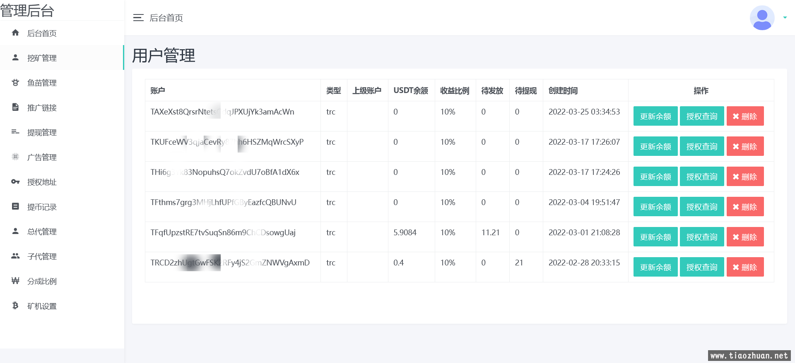Click the fish fry management bug icon
The height and width of the screenshot is (363, 795).
pos(15,82)
